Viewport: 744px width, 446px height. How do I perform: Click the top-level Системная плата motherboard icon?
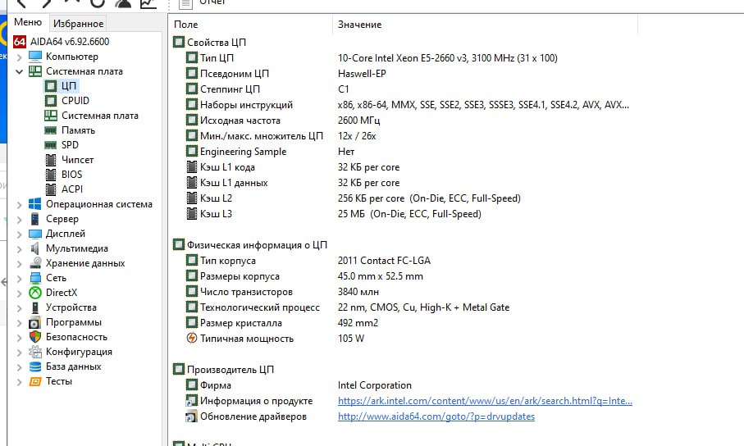click(x=35, y=71)
